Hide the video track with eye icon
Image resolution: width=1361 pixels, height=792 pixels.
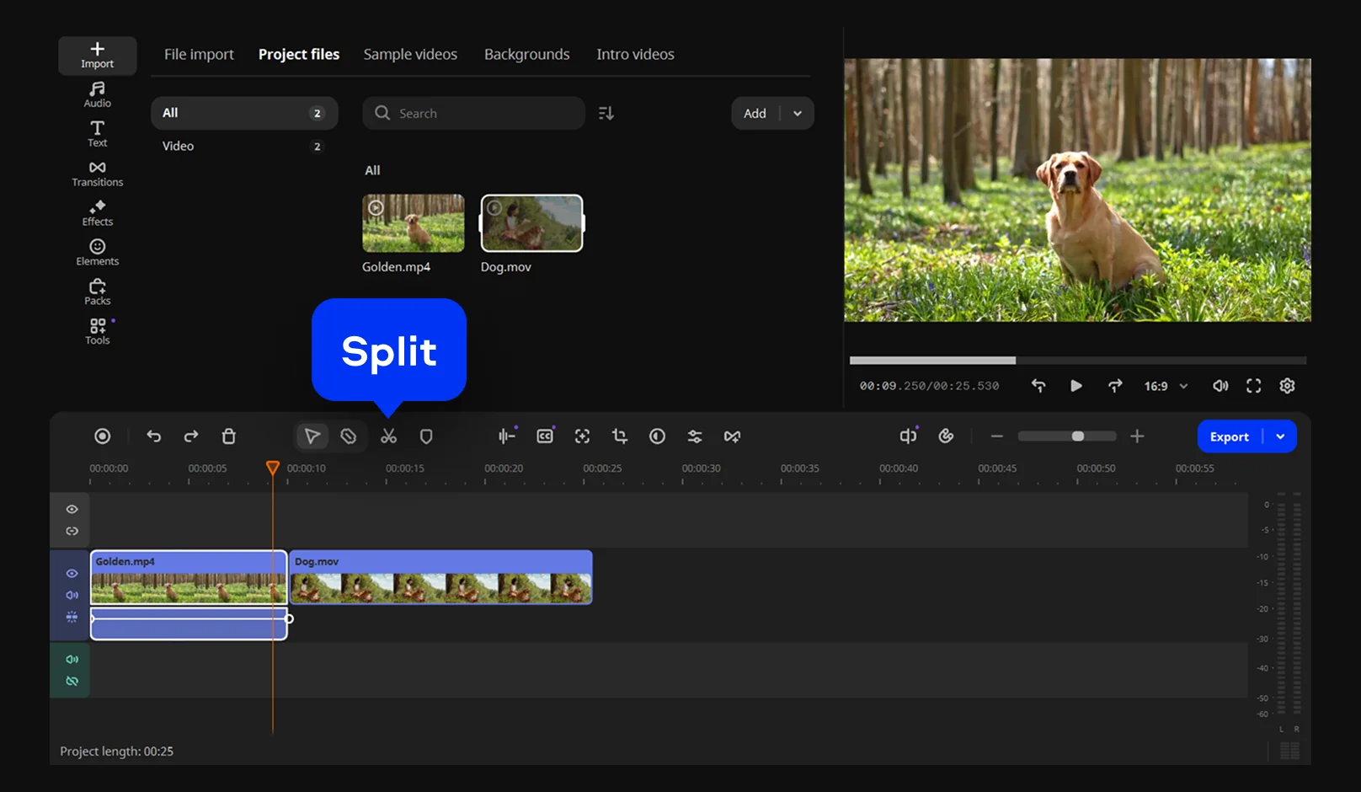pyautogui.click(x=72, y=573)
